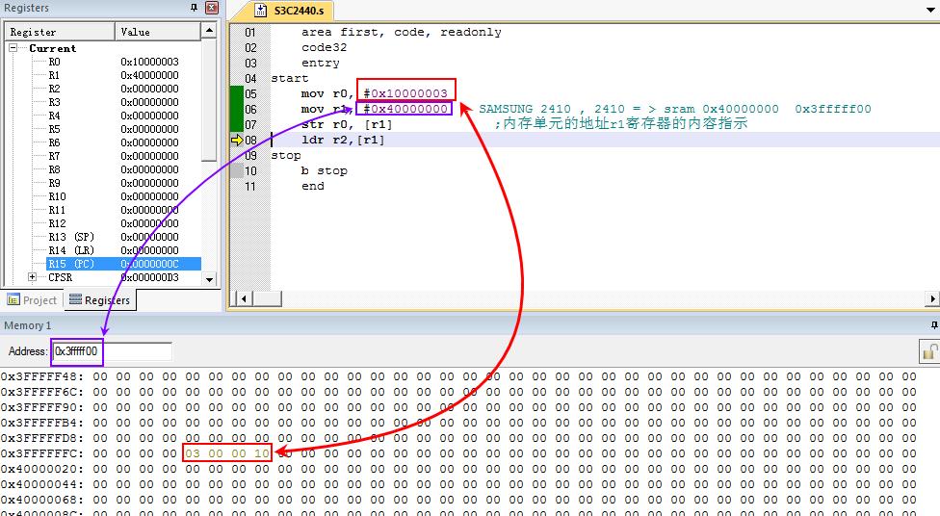The height and width of the screenshot is (516, 940).
Task: Click the CPSR value 0x000000D3
Action: (x=150, y=277)
